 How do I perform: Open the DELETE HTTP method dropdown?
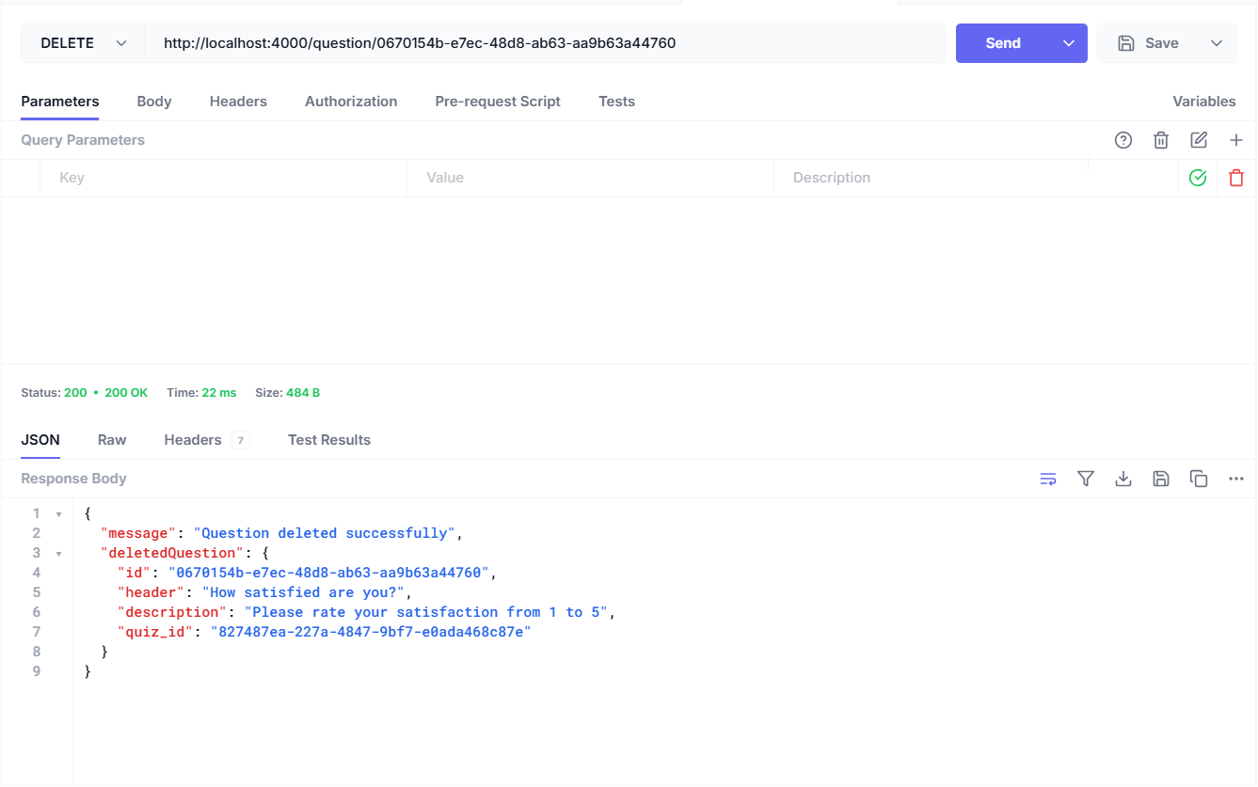[x=83, y=43]
